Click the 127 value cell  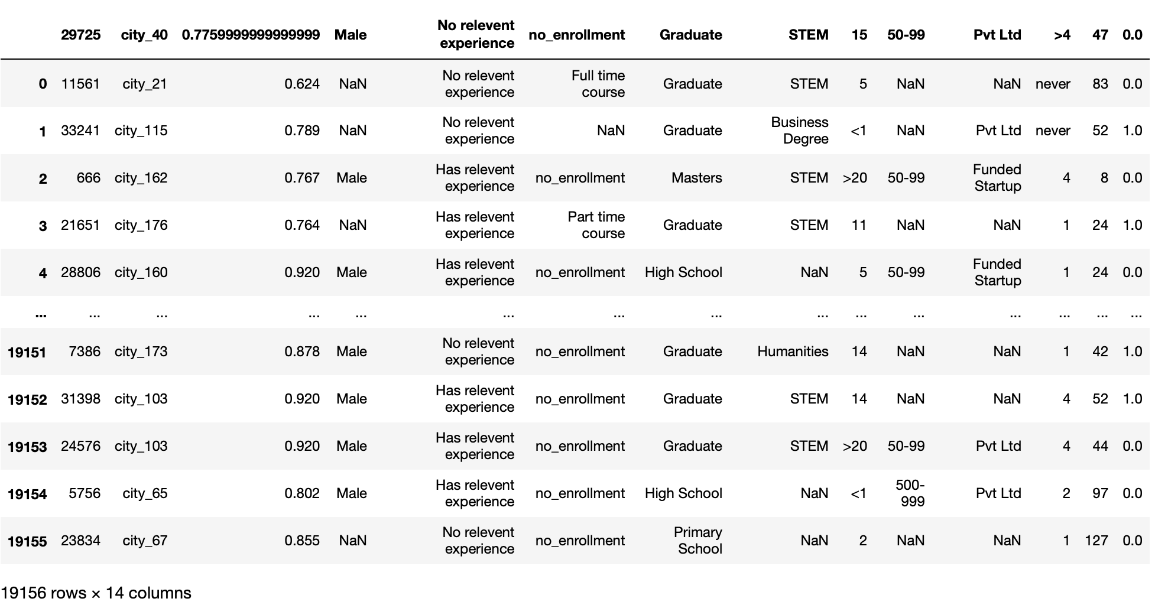pos(1096,541)
